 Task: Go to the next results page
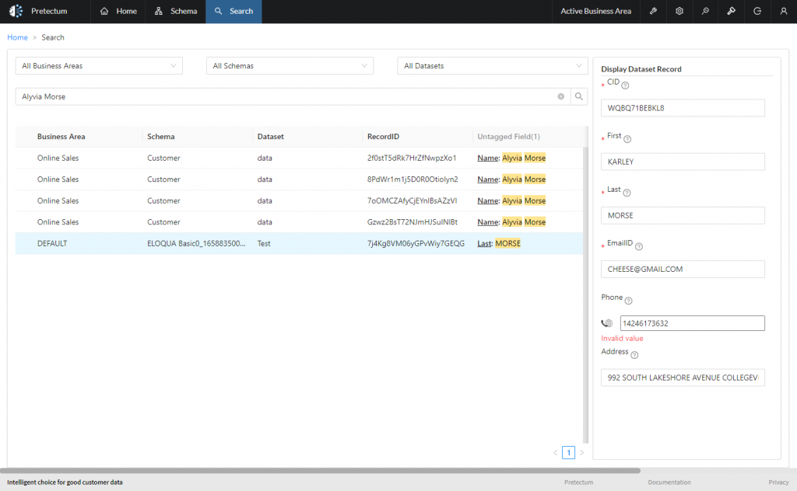582,452
